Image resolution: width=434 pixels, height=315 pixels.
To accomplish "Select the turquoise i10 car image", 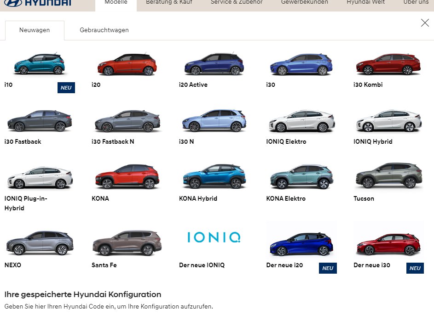I will point(40,64).
